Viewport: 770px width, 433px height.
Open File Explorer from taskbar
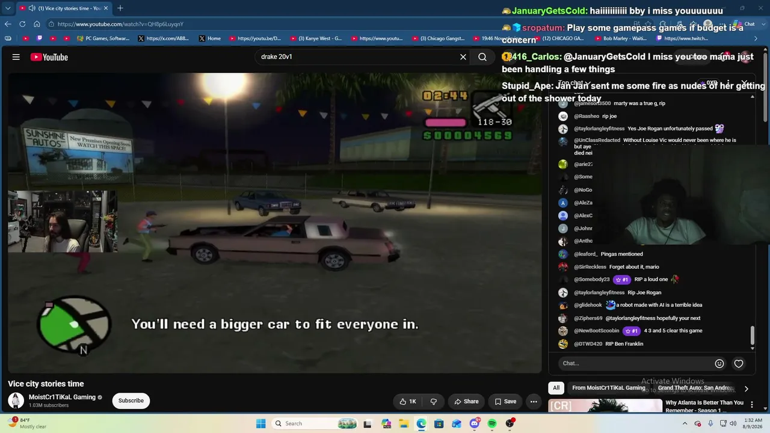tap(404, 423)
